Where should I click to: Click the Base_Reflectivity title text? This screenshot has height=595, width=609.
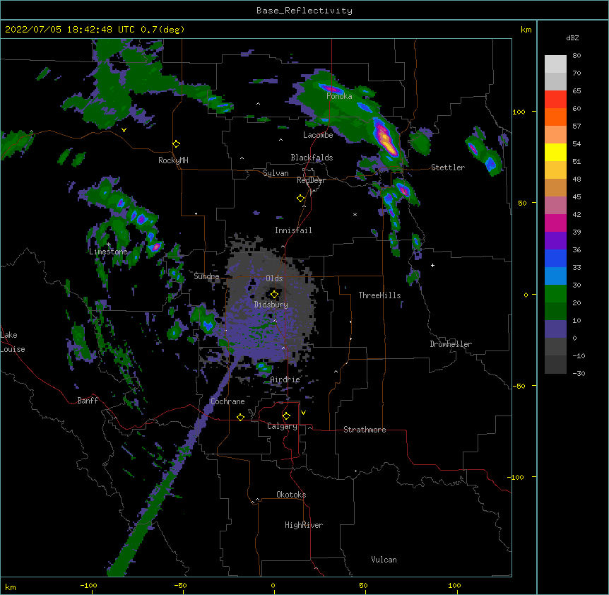304,11
